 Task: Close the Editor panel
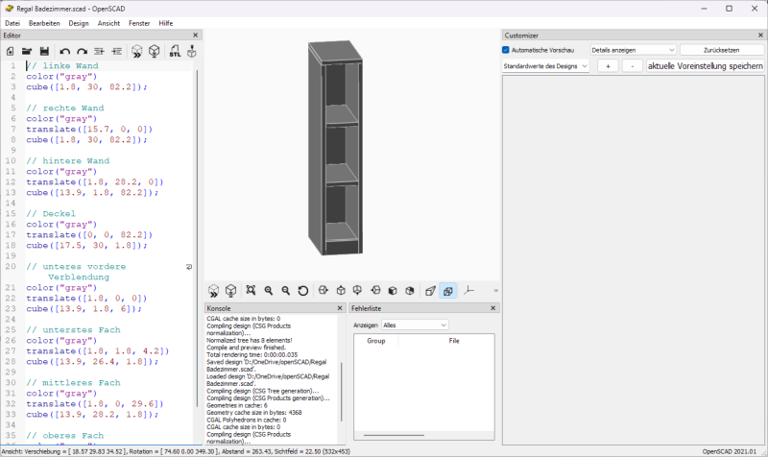[x=196, y=36]
